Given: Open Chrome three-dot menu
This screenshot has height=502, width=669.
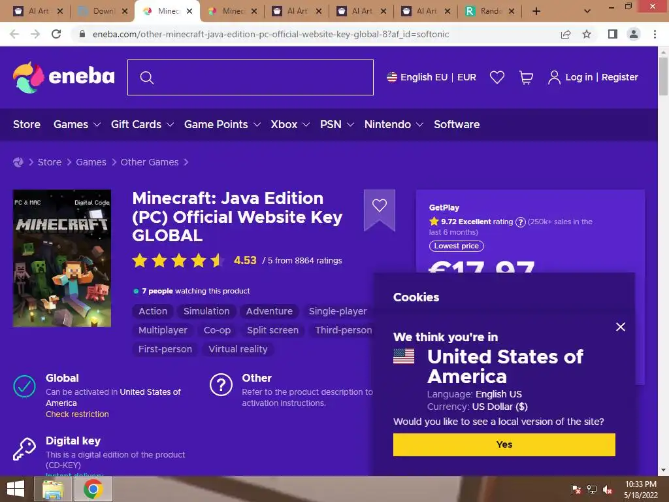Looking at the screenshot, I should click(x=655, y=34).
